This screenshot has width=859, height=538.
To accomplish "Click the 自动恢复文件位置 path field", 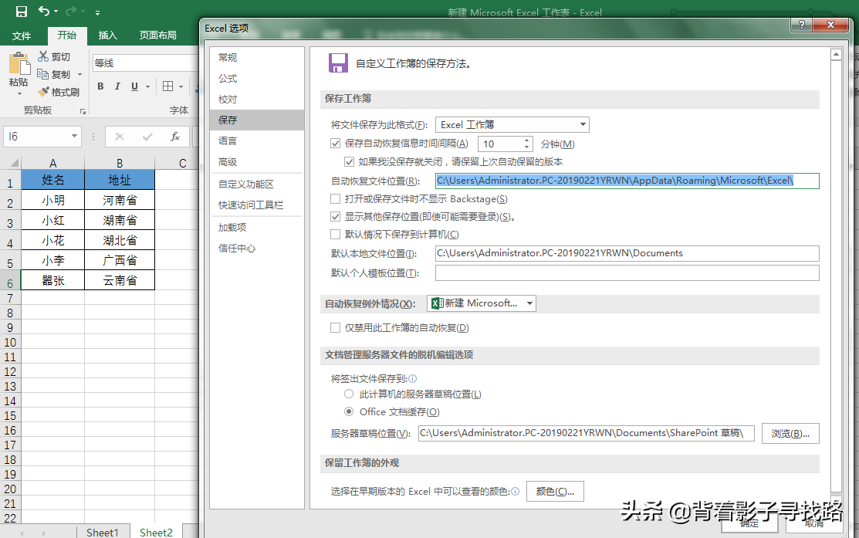I will coord(627,181).
